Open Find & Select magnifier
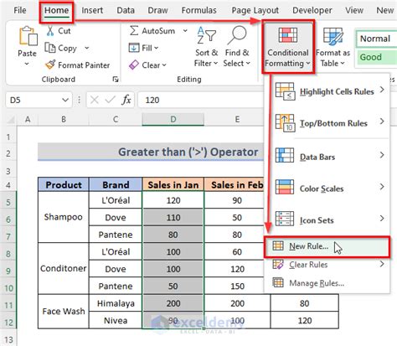397x346 pixels. point(237,46)
